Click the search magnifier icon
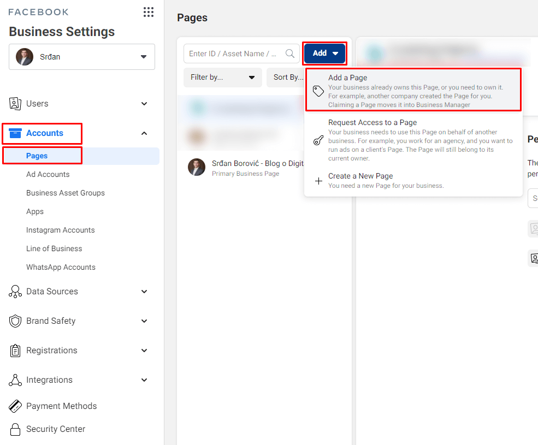This screenshot has width=538, height=445. coord(290,54)
